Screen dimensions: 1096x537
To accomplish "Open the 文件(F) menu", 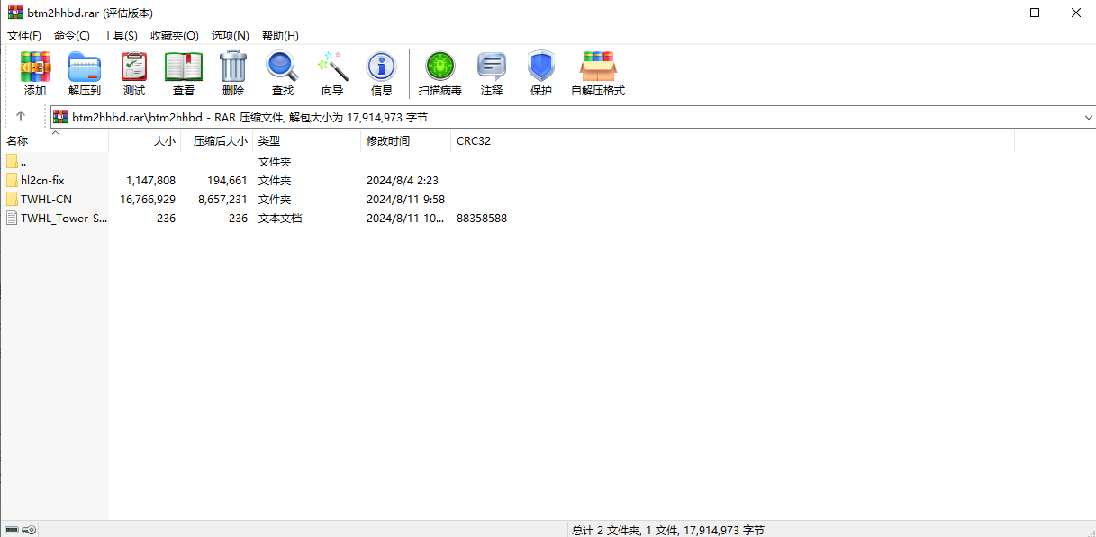I will 24,36.
